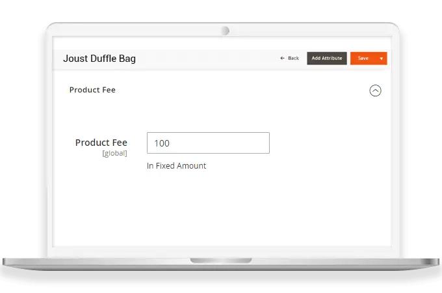This screenshot has width=442, height=293.
Task: Click the gray header bar beside the title
Action: tap(208, 59)
